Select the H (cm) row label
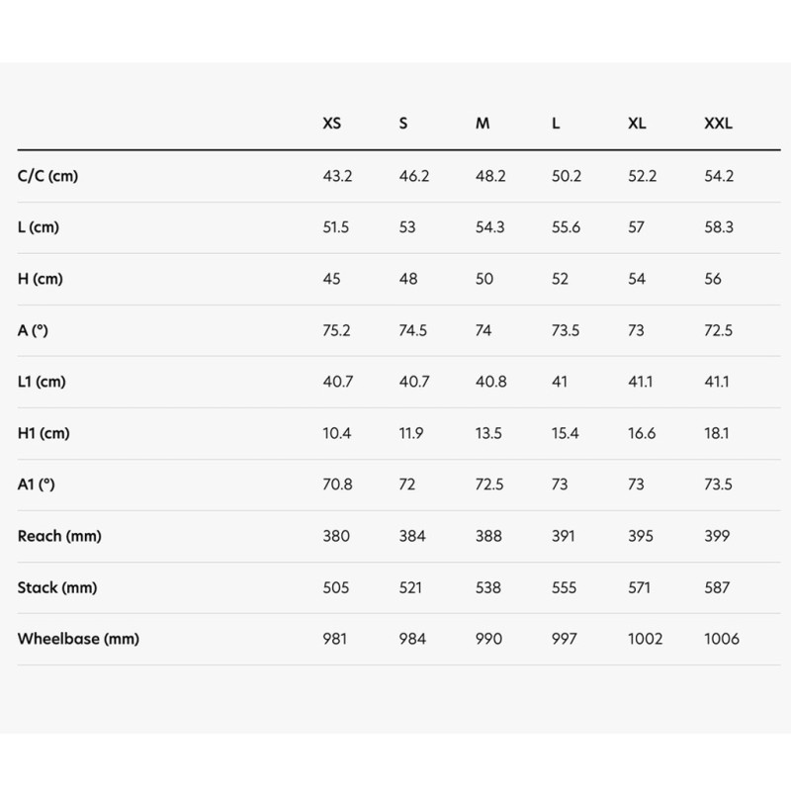Screen dimensions: 791x791 pyautogui.click(x=40, y=279)
